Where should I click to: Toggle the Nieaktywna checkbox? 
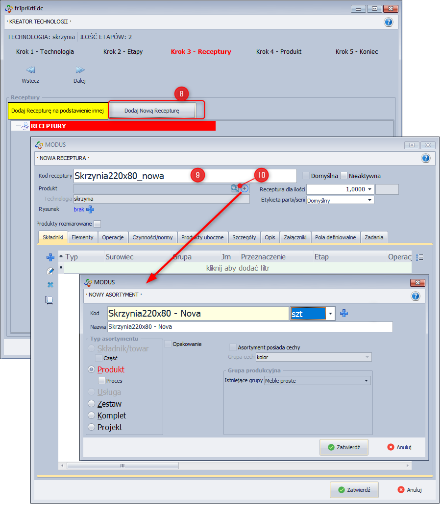tap(344, 176)
